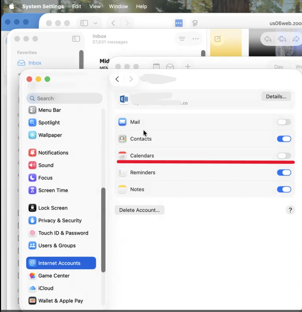Disable the Contacts toggle
Image resolution: width=302 pixels, height=312 pixels.
(x=284, y=139)
